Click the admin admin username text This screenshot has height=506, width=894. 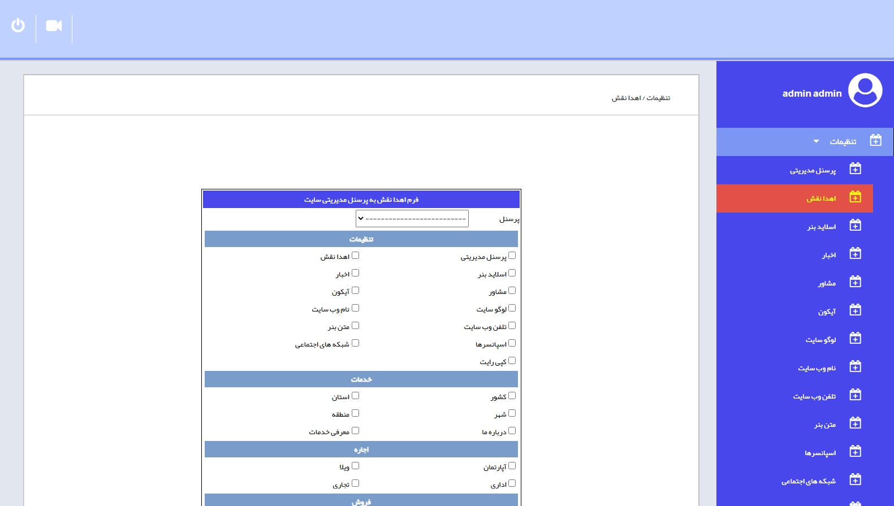point(811,94)
